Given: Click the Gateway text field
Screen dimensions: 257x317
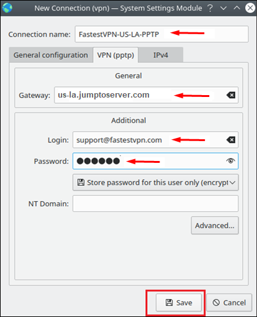Looking at the screenshot, I should pos(147,95).
